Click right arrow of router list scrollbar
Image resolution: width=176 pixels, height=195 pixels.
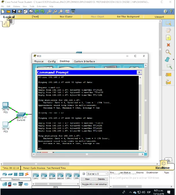point(78,184)
